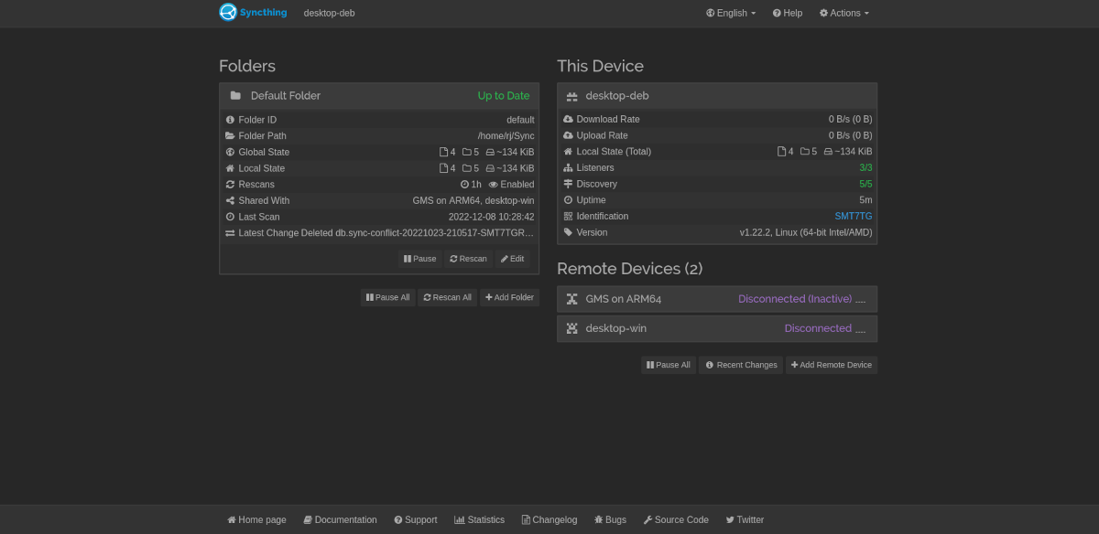Viewport: 1099px width, 534px height.
Task: Click the device icon for GMS on ARM64
Action: point(572,298)
